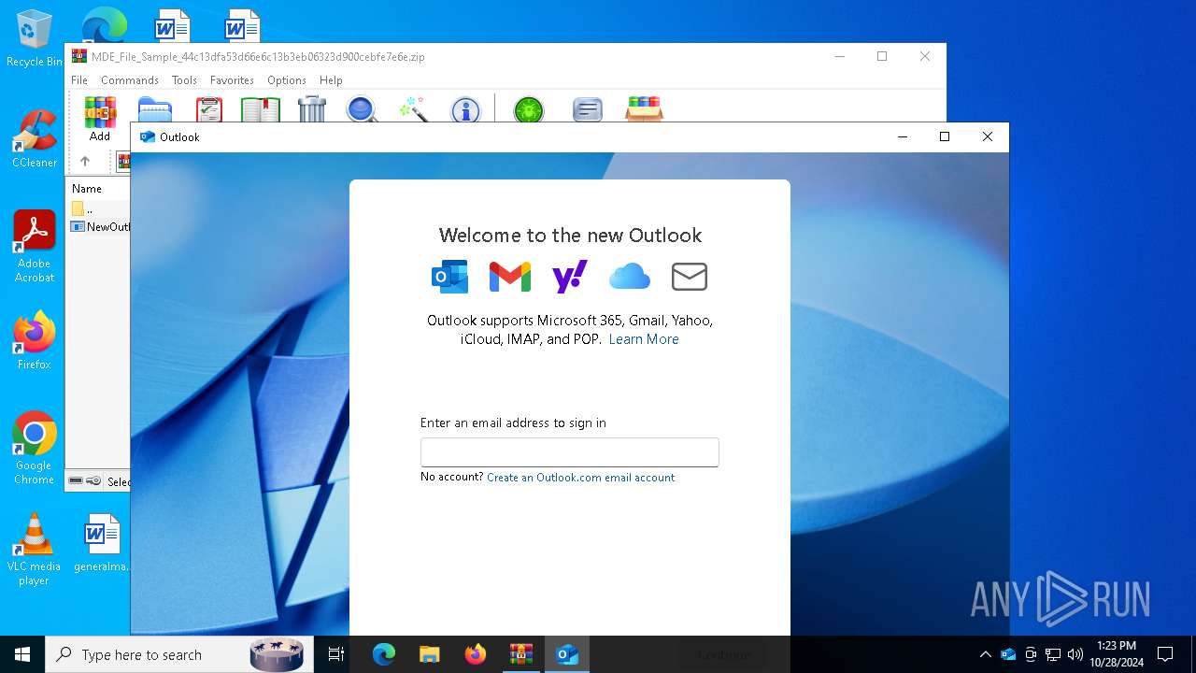Click the Wizard wand icon in WinRAR
This screenshot has width=1196, height=673.
413,109
